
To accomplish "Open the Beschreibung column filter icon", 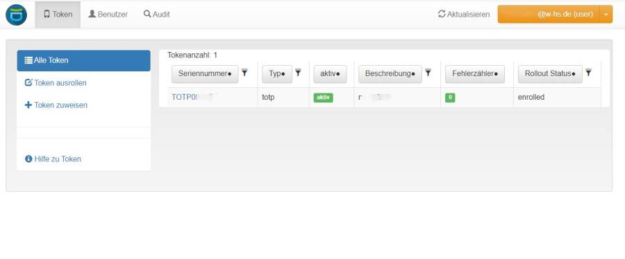I will pos(428,72).
